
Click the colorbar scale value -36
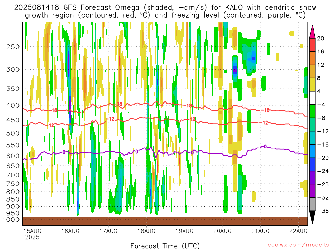[323, 211]
